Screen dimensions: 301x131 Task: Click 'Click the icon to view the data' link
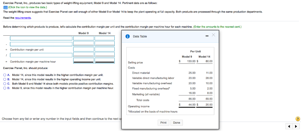point(27,7)
